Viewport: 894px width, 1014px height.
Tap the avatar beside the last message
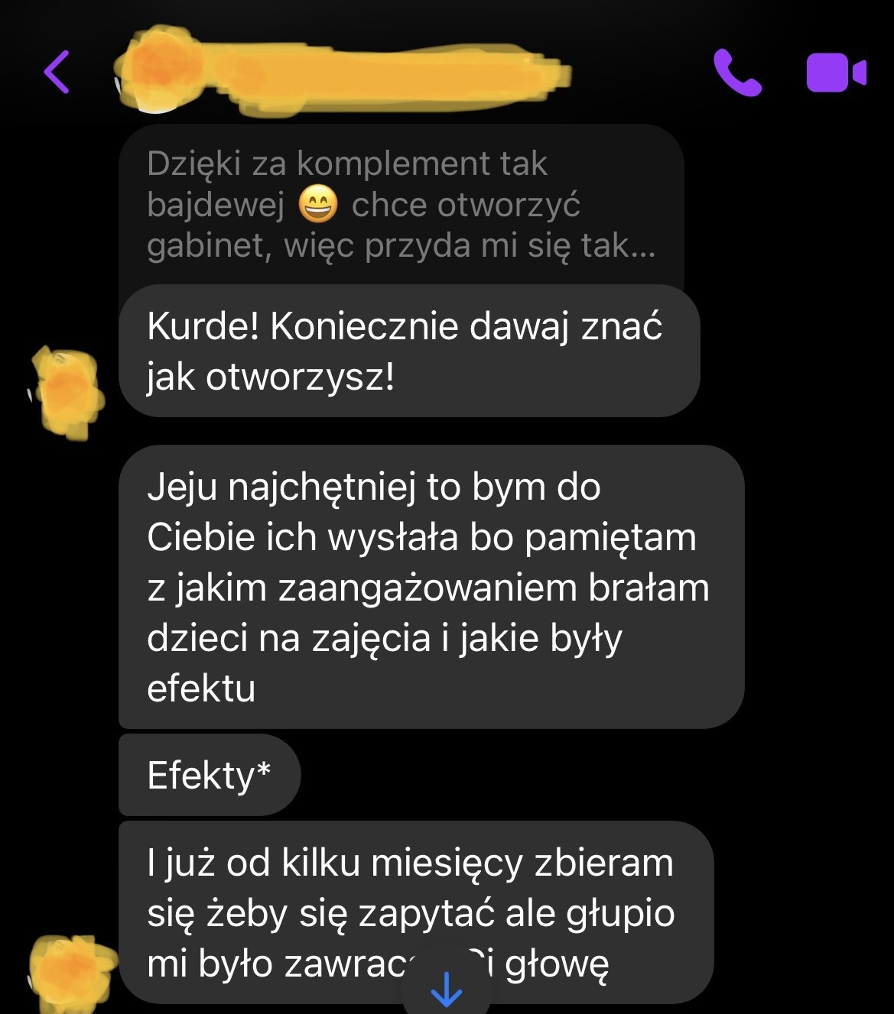coord(71,973)
